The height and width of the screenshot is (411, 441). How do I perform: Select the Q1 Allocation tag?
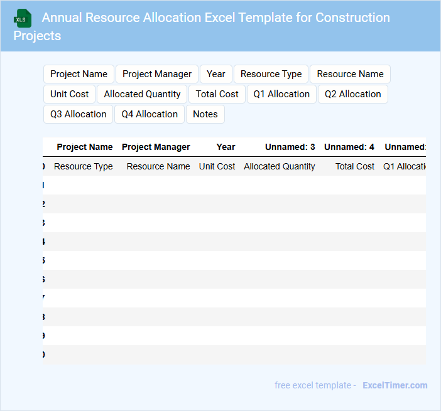point(281,94)
